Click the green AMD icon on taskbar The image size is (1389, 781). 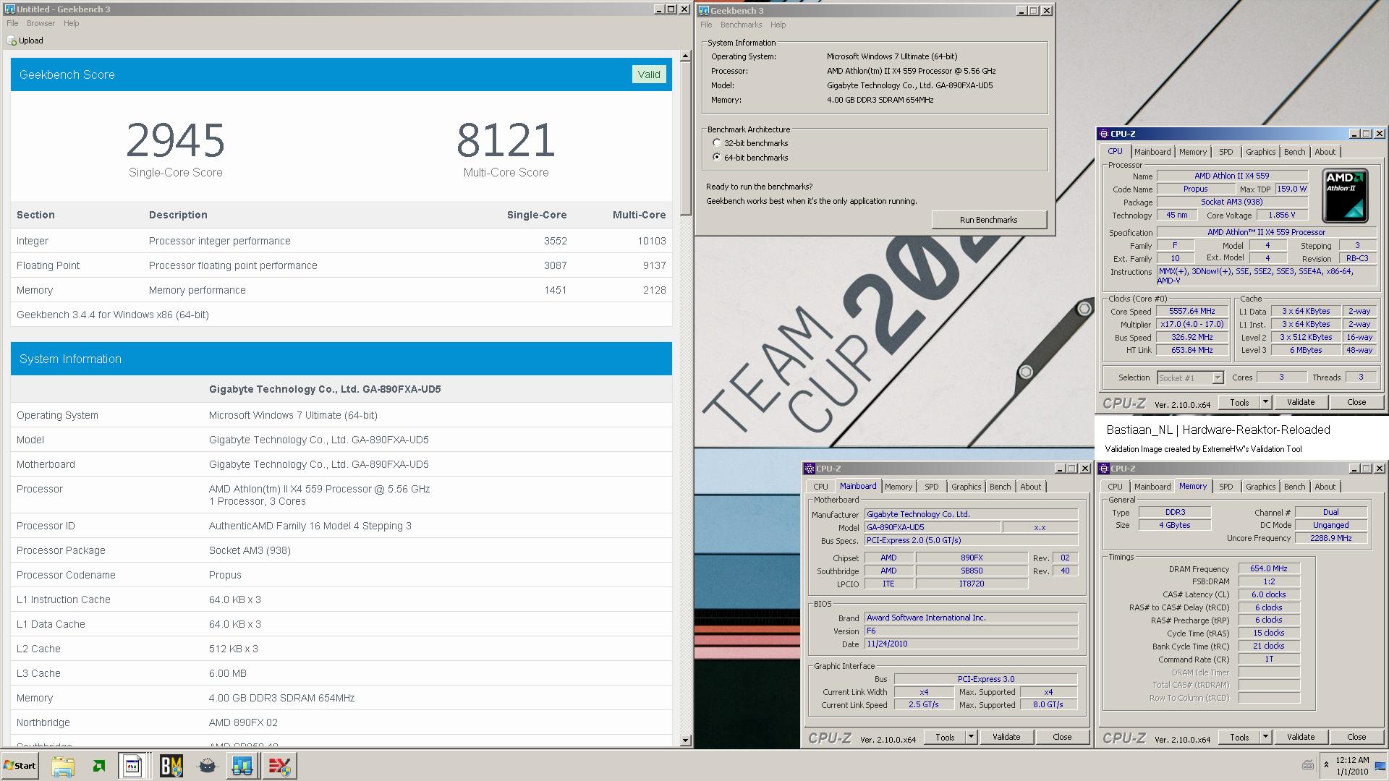coord(99,766)
